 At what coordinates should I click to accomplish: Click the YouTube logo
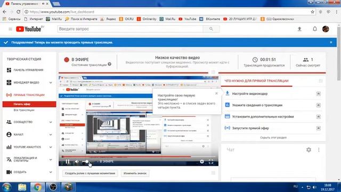click(28, 29)
